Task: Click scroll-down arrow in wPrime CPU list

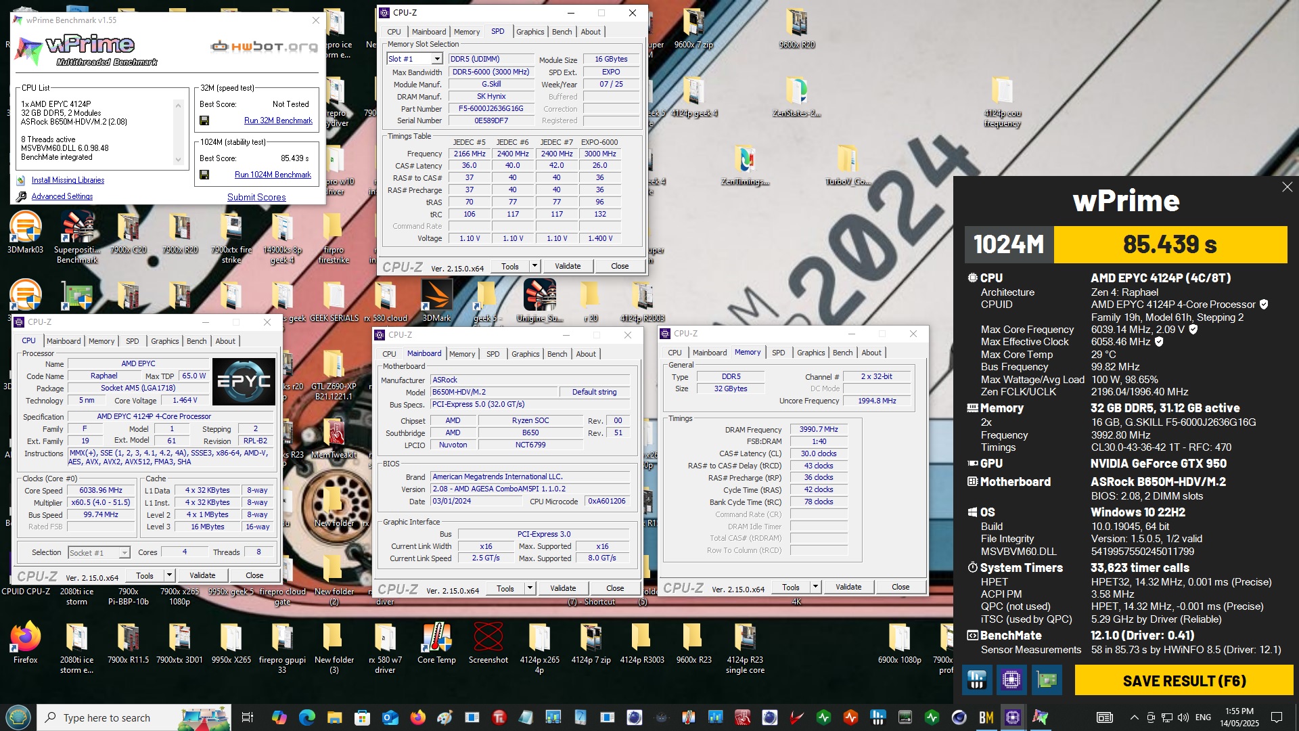Action: [x=179, y=160]
